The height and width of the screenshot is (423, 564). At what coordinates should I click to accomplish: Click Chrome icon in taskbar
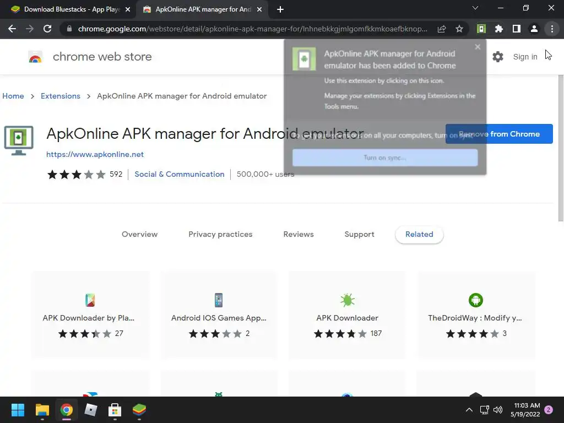[x=67, y=410]
